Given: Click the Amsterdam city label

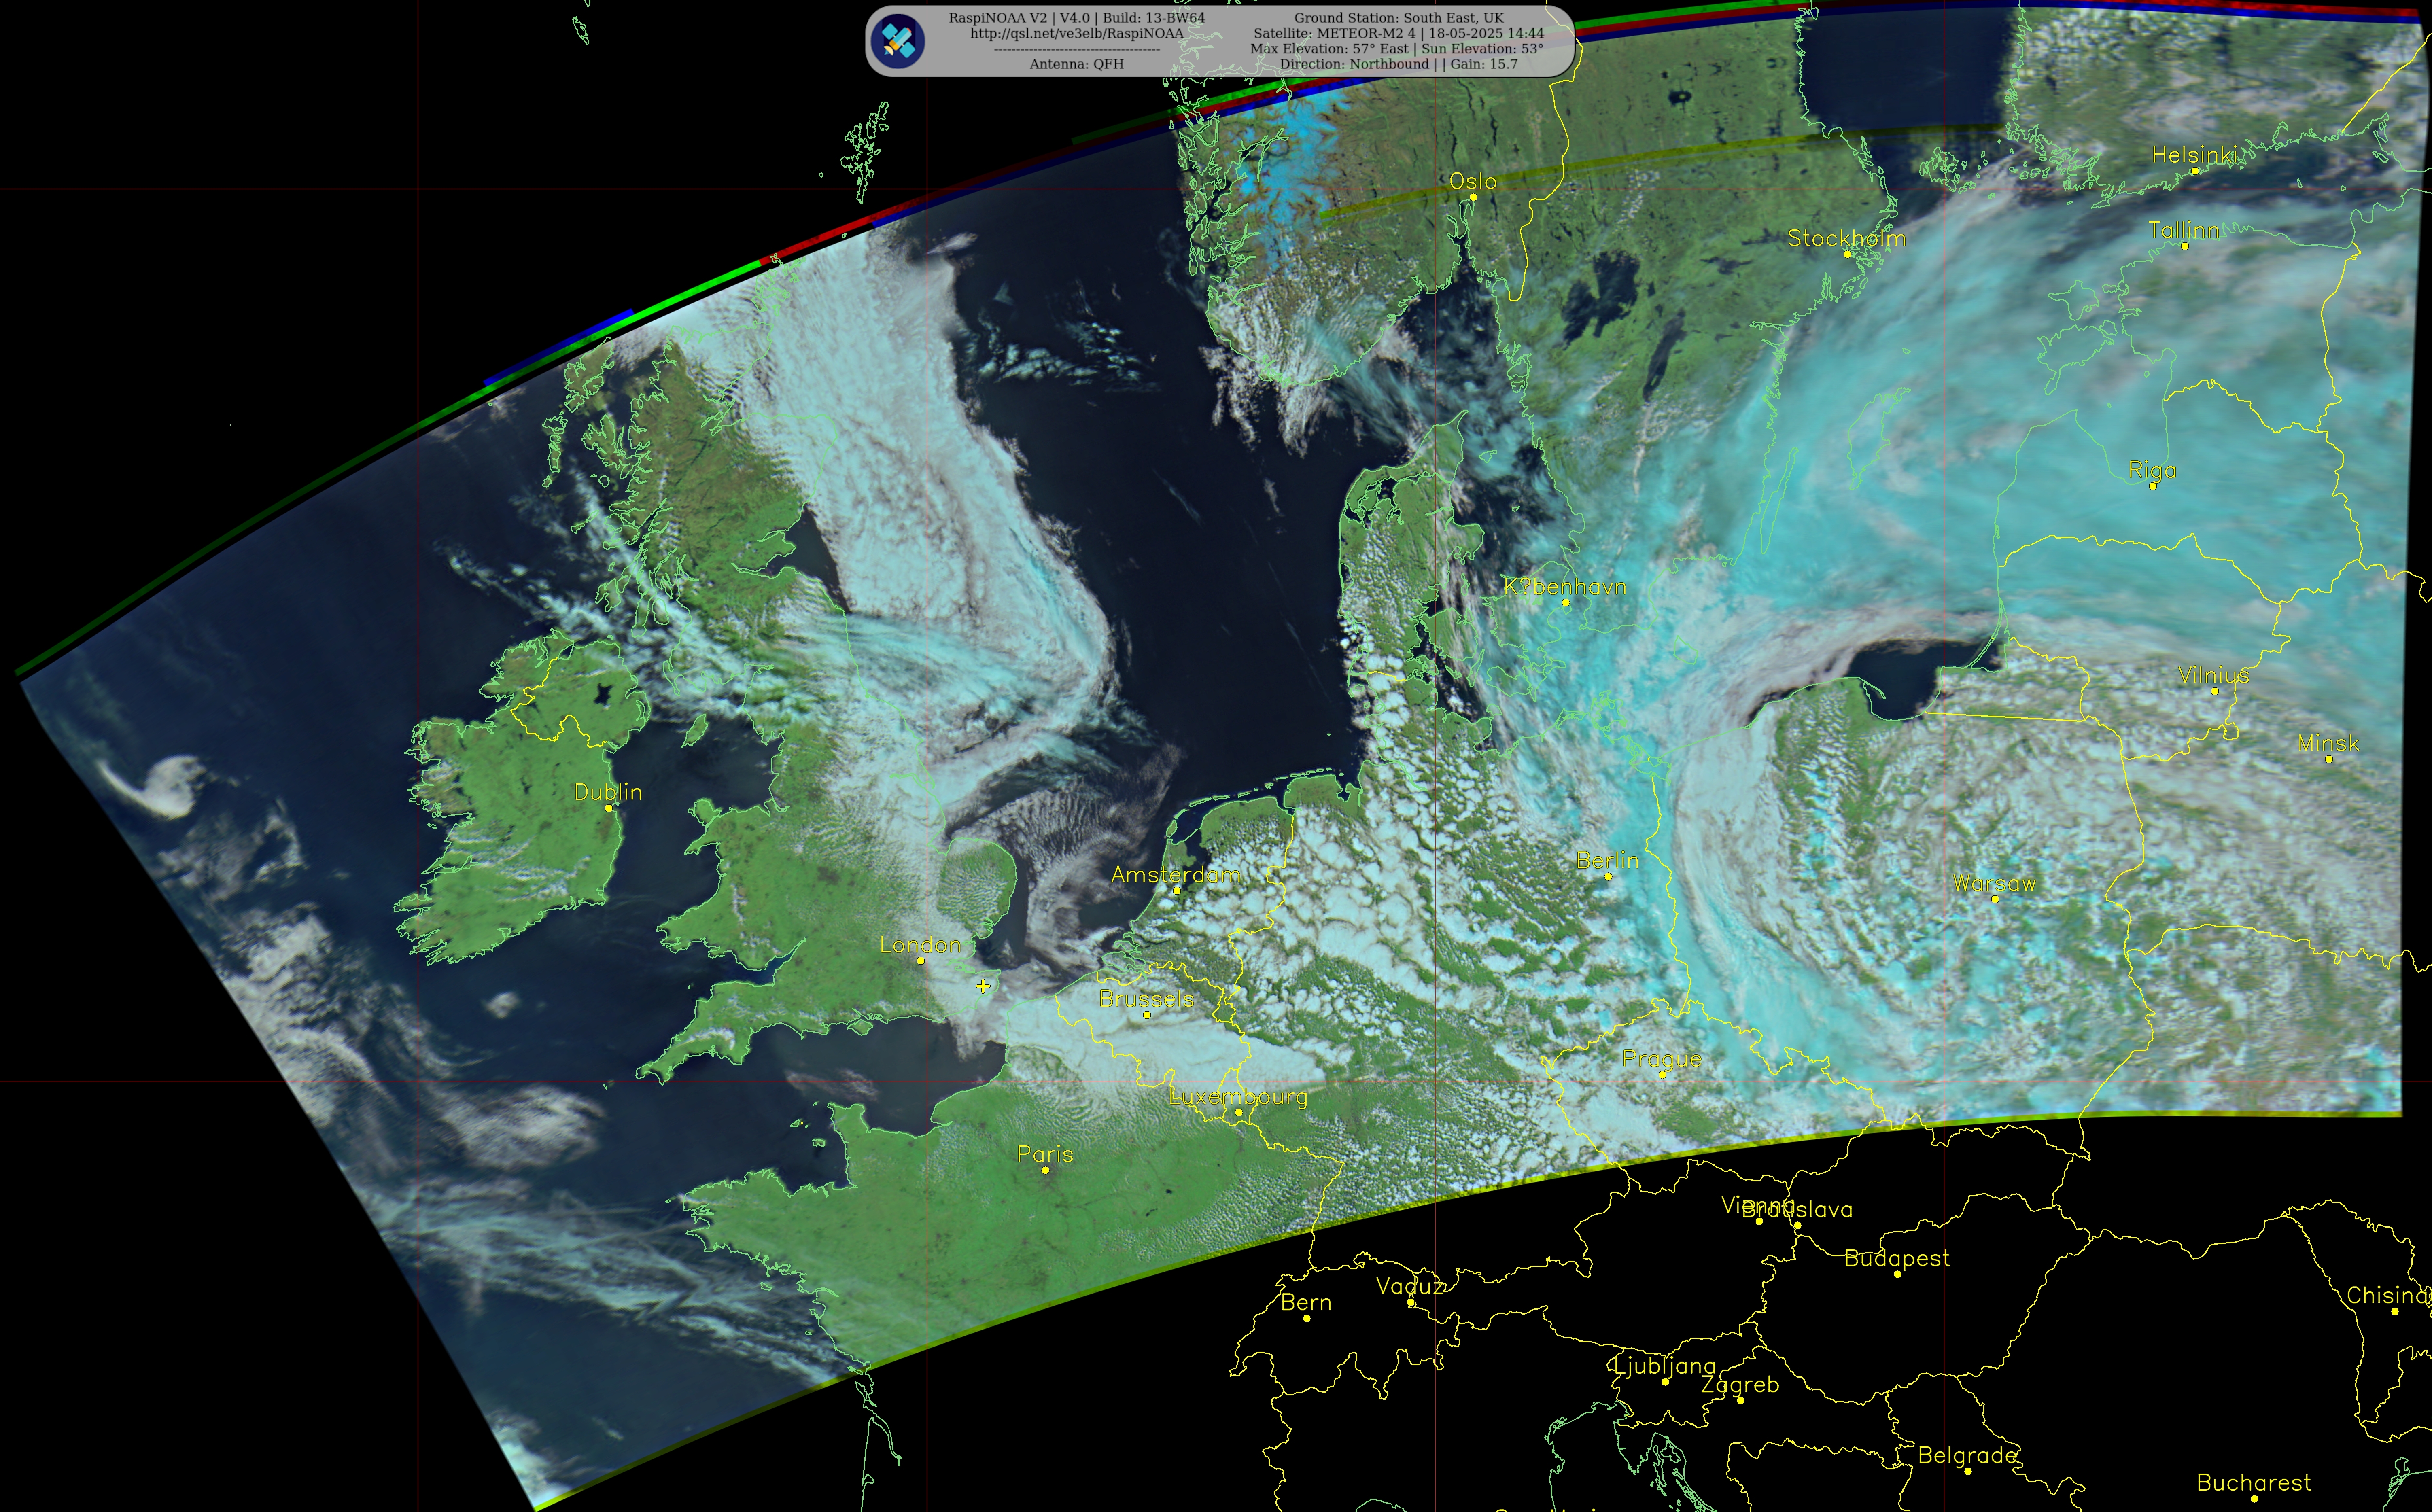Looking at the screenshot, I should [1176, 875].
